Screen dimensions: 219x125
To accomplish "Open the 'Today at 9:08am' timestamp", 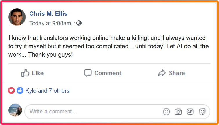I will coord(50,23).
